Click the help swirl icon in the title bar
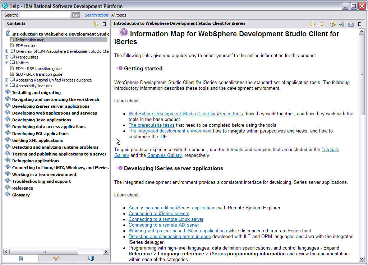 point(5,6)
